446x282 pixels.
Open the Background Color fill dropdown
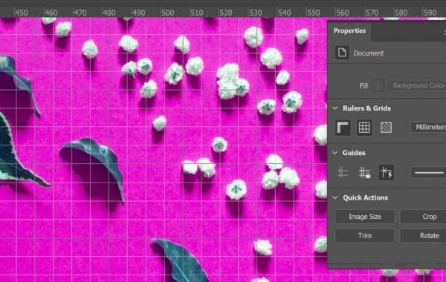coord(417,85)
